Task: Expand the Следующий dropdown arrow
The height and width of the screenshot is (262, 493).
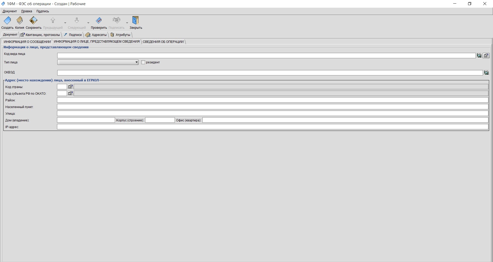Action: click(88, 23)
